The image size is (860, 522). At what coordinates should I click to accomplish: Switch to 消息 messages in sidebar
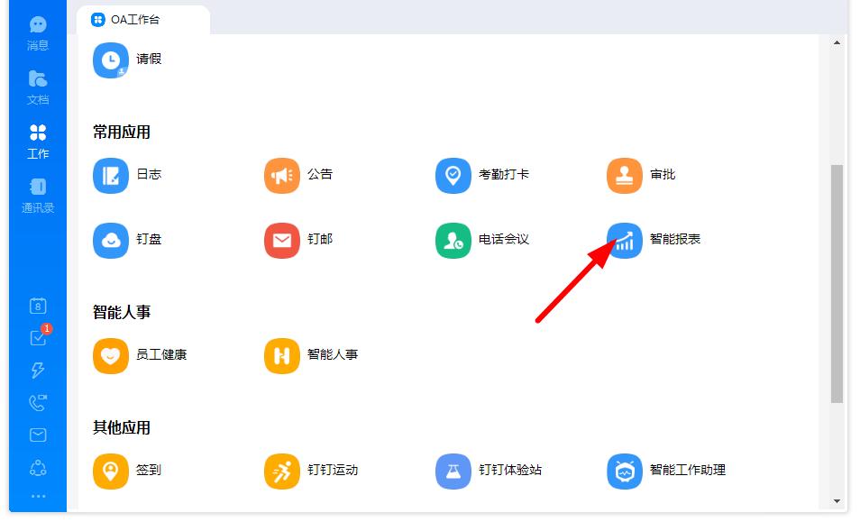click(37, 32)
